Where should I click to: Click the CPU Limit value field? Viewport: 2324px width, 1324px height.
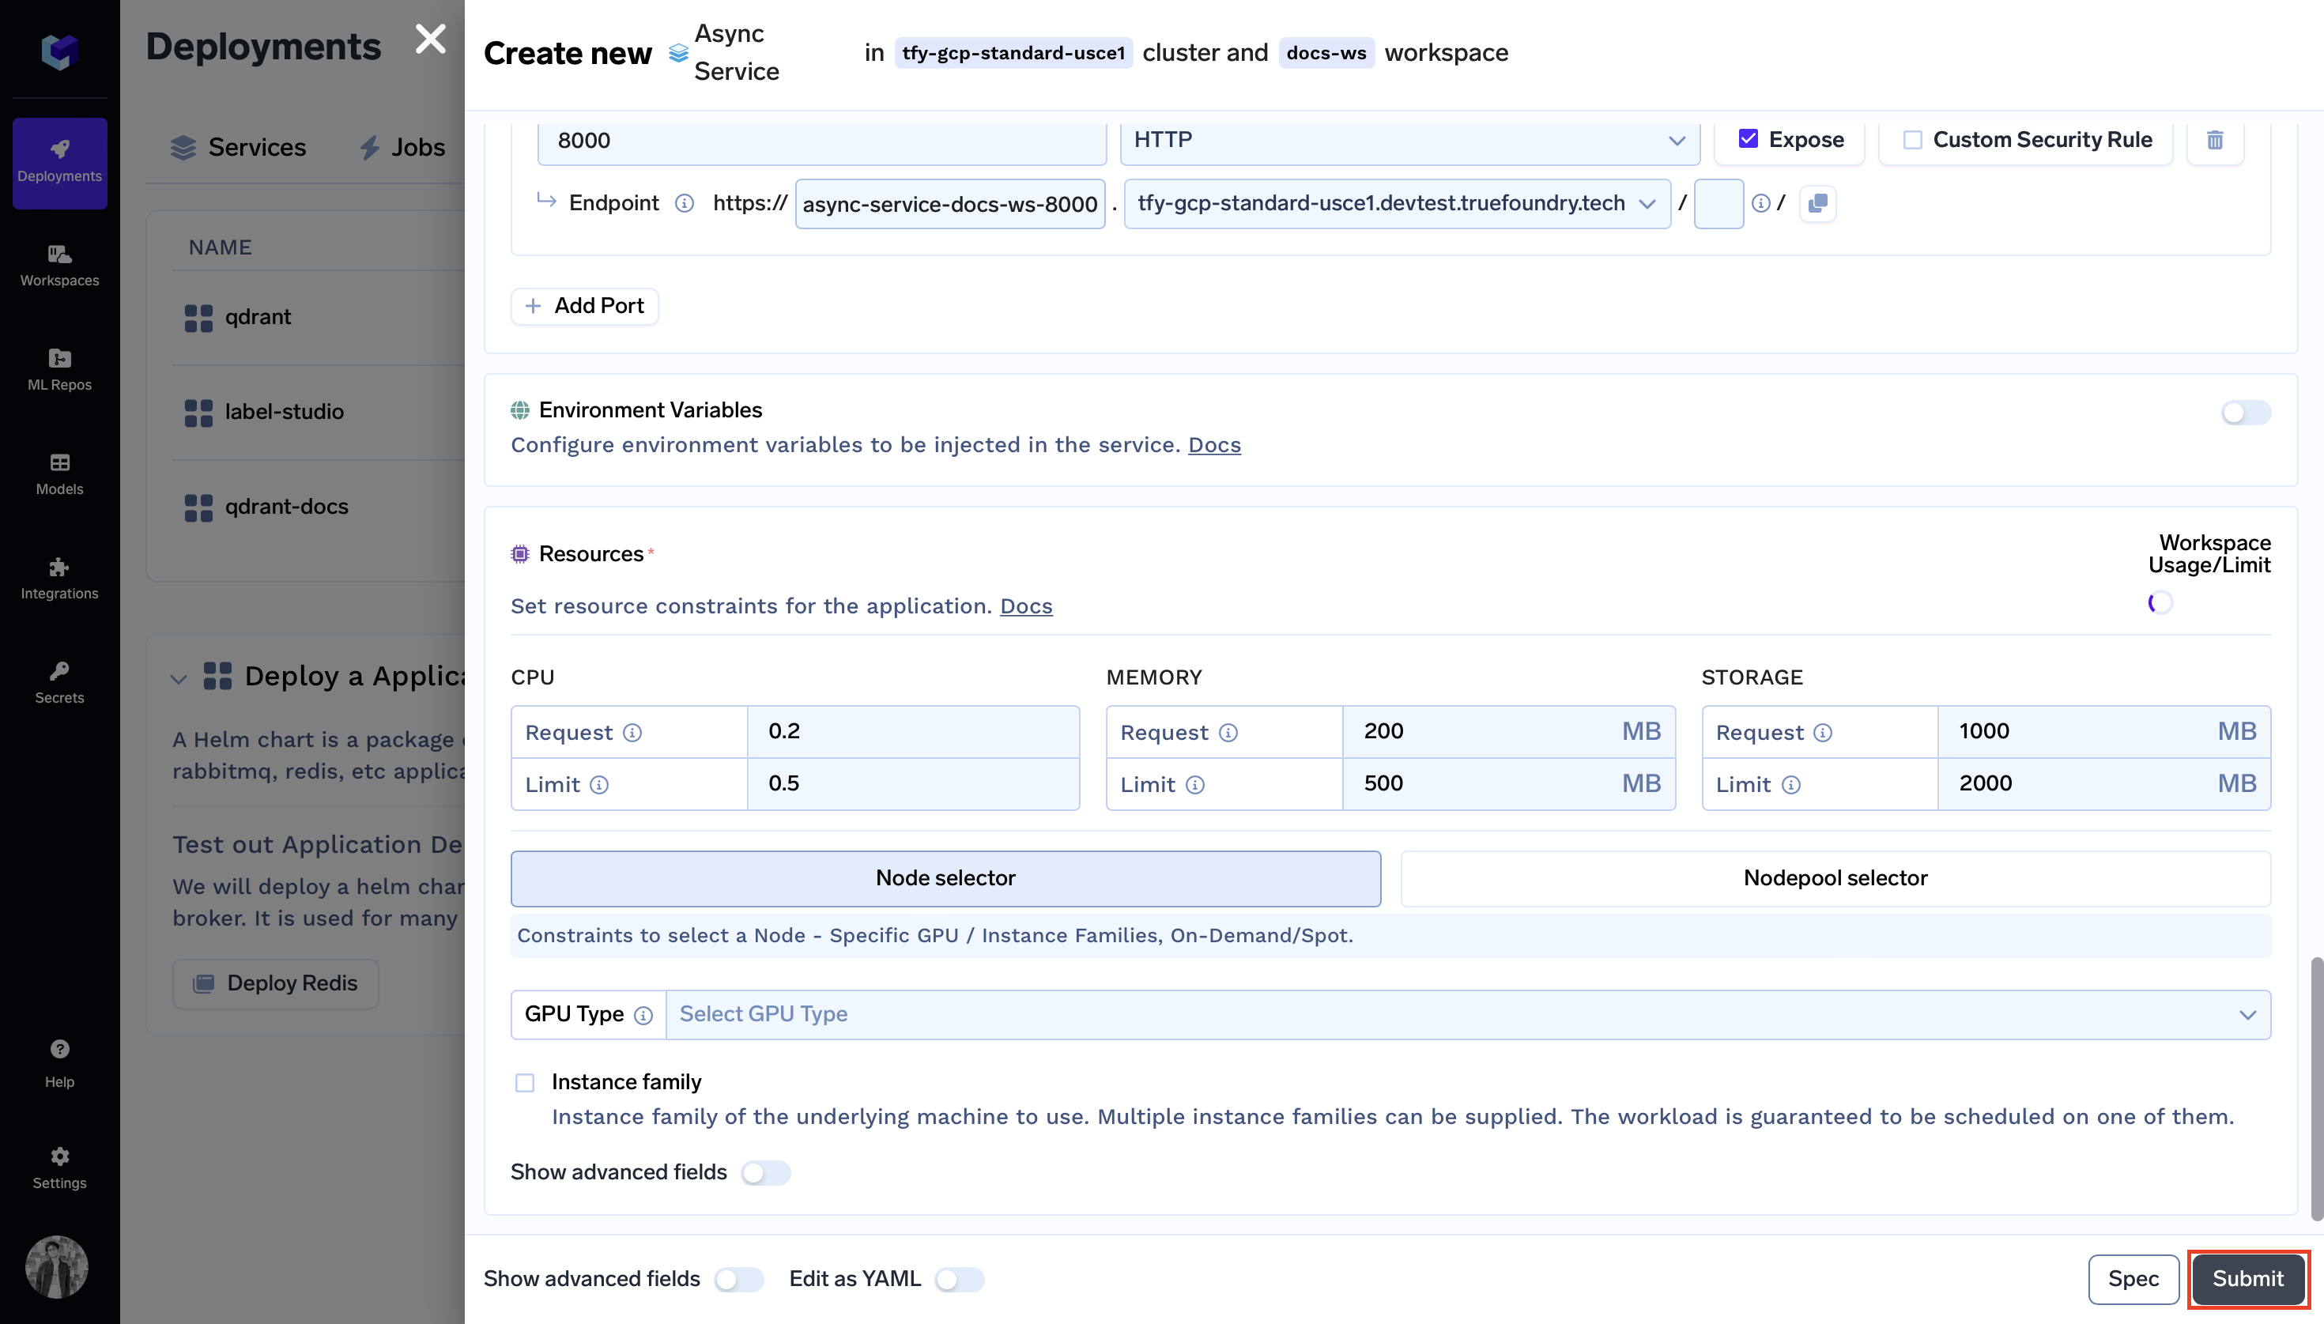click(x=914, y=784)
